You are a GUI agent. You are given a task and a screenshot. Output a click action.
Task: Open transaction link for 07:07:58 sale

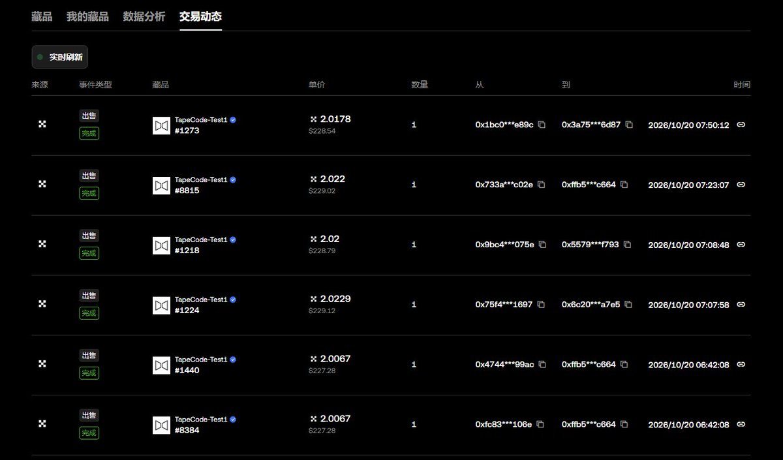coord(741,305)
